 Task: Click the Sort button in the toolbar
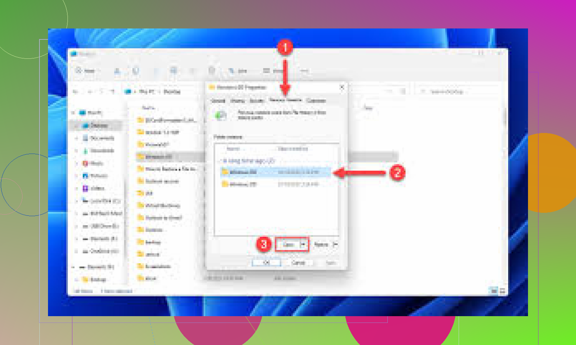click(x=238, y=70)
